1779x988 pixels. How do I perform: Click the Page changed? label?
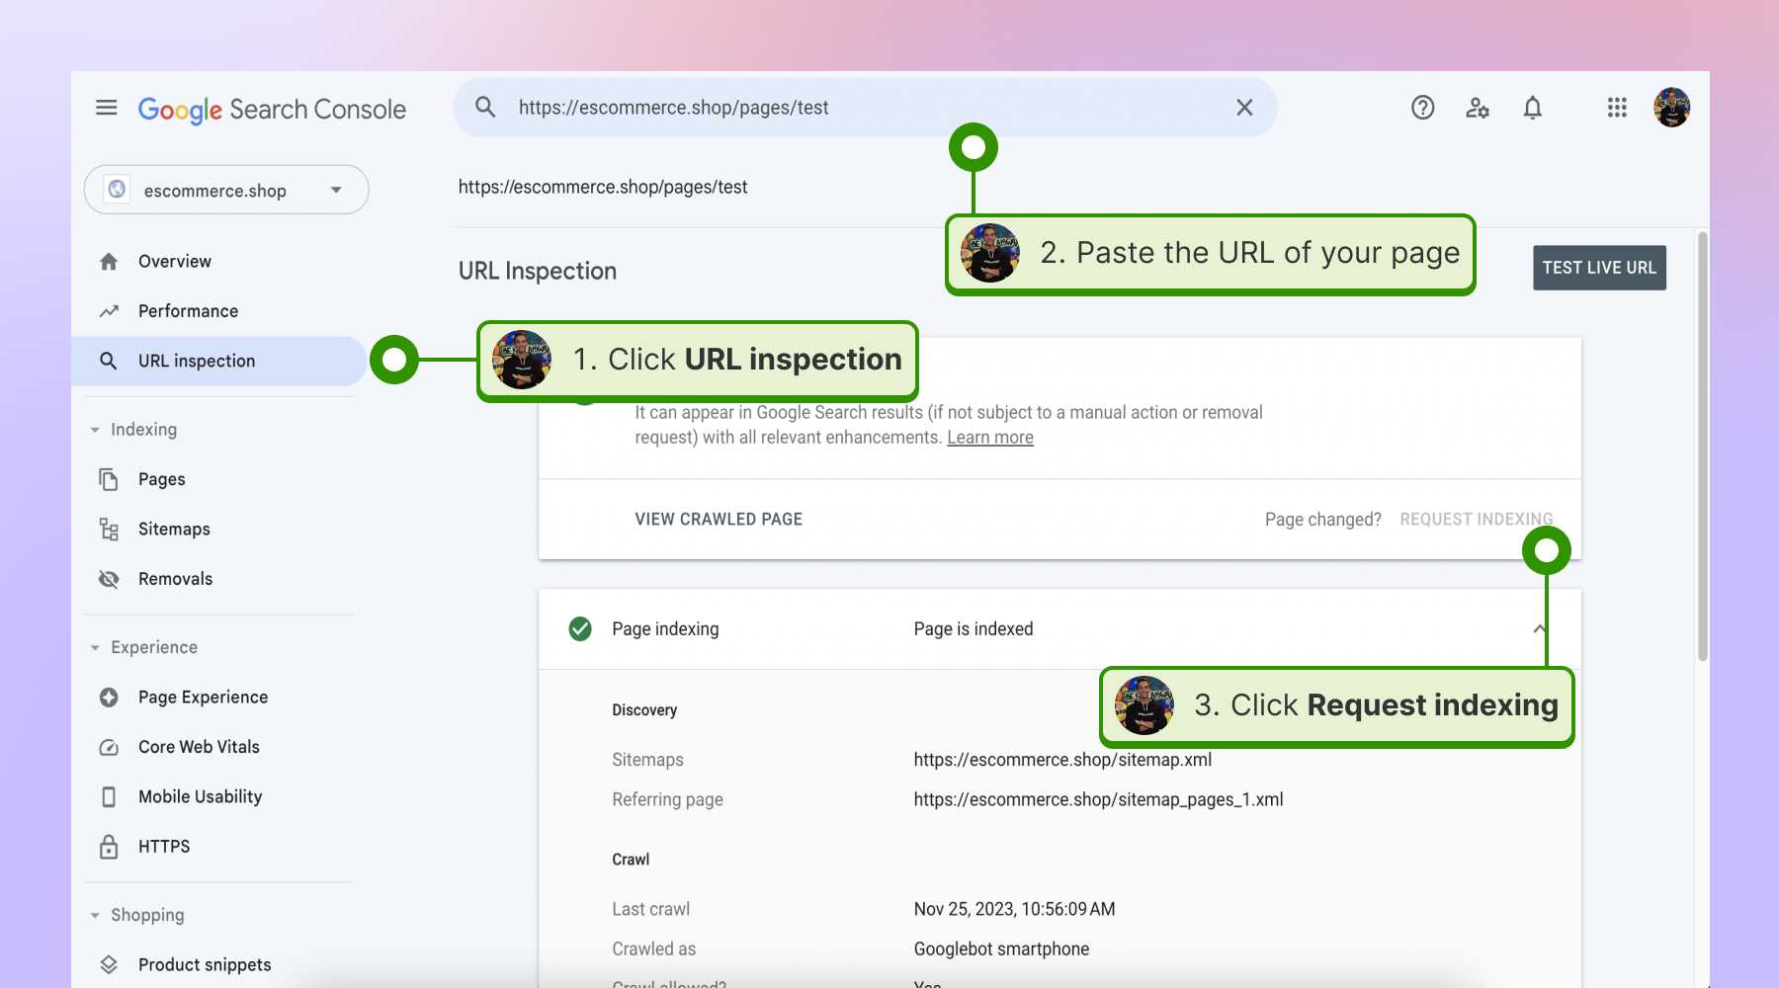(x=1322, y=520)
